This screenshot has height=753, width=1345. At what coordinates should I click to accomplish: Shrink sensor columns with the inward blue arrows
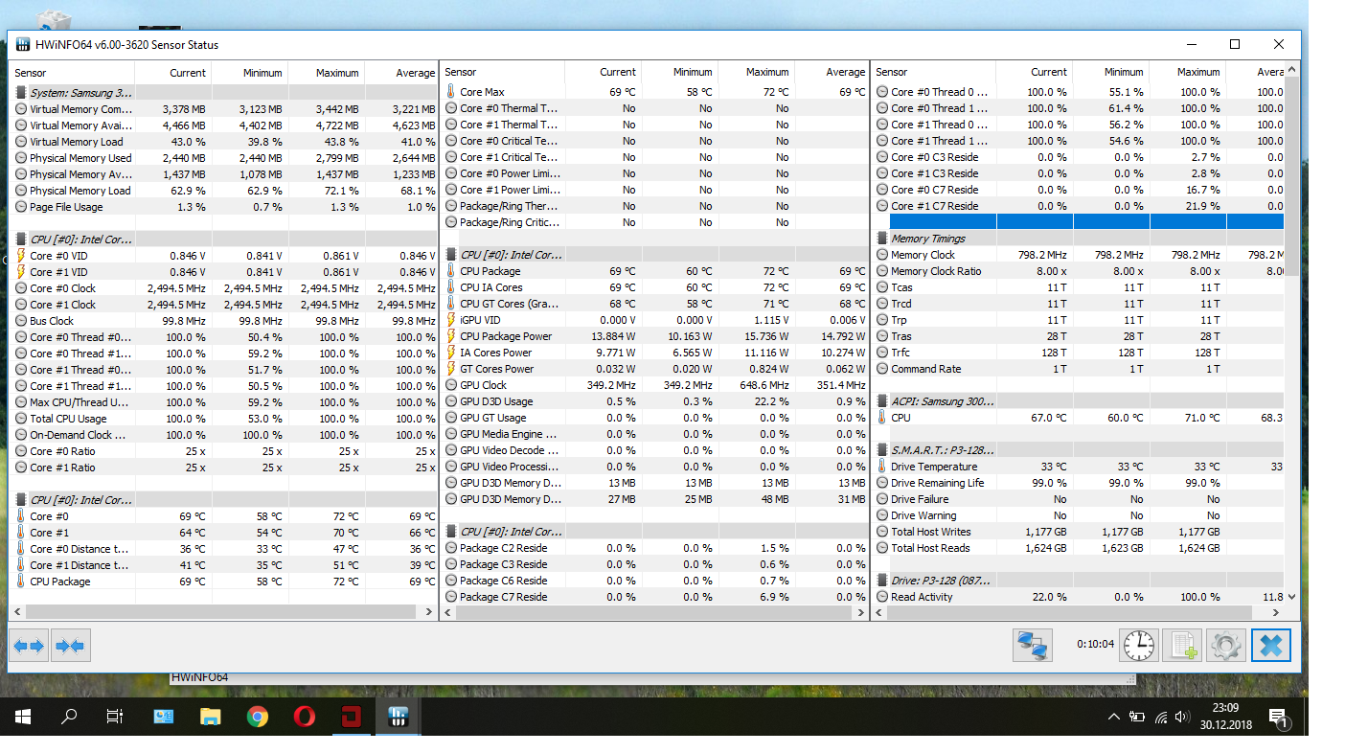coord(71,646)
